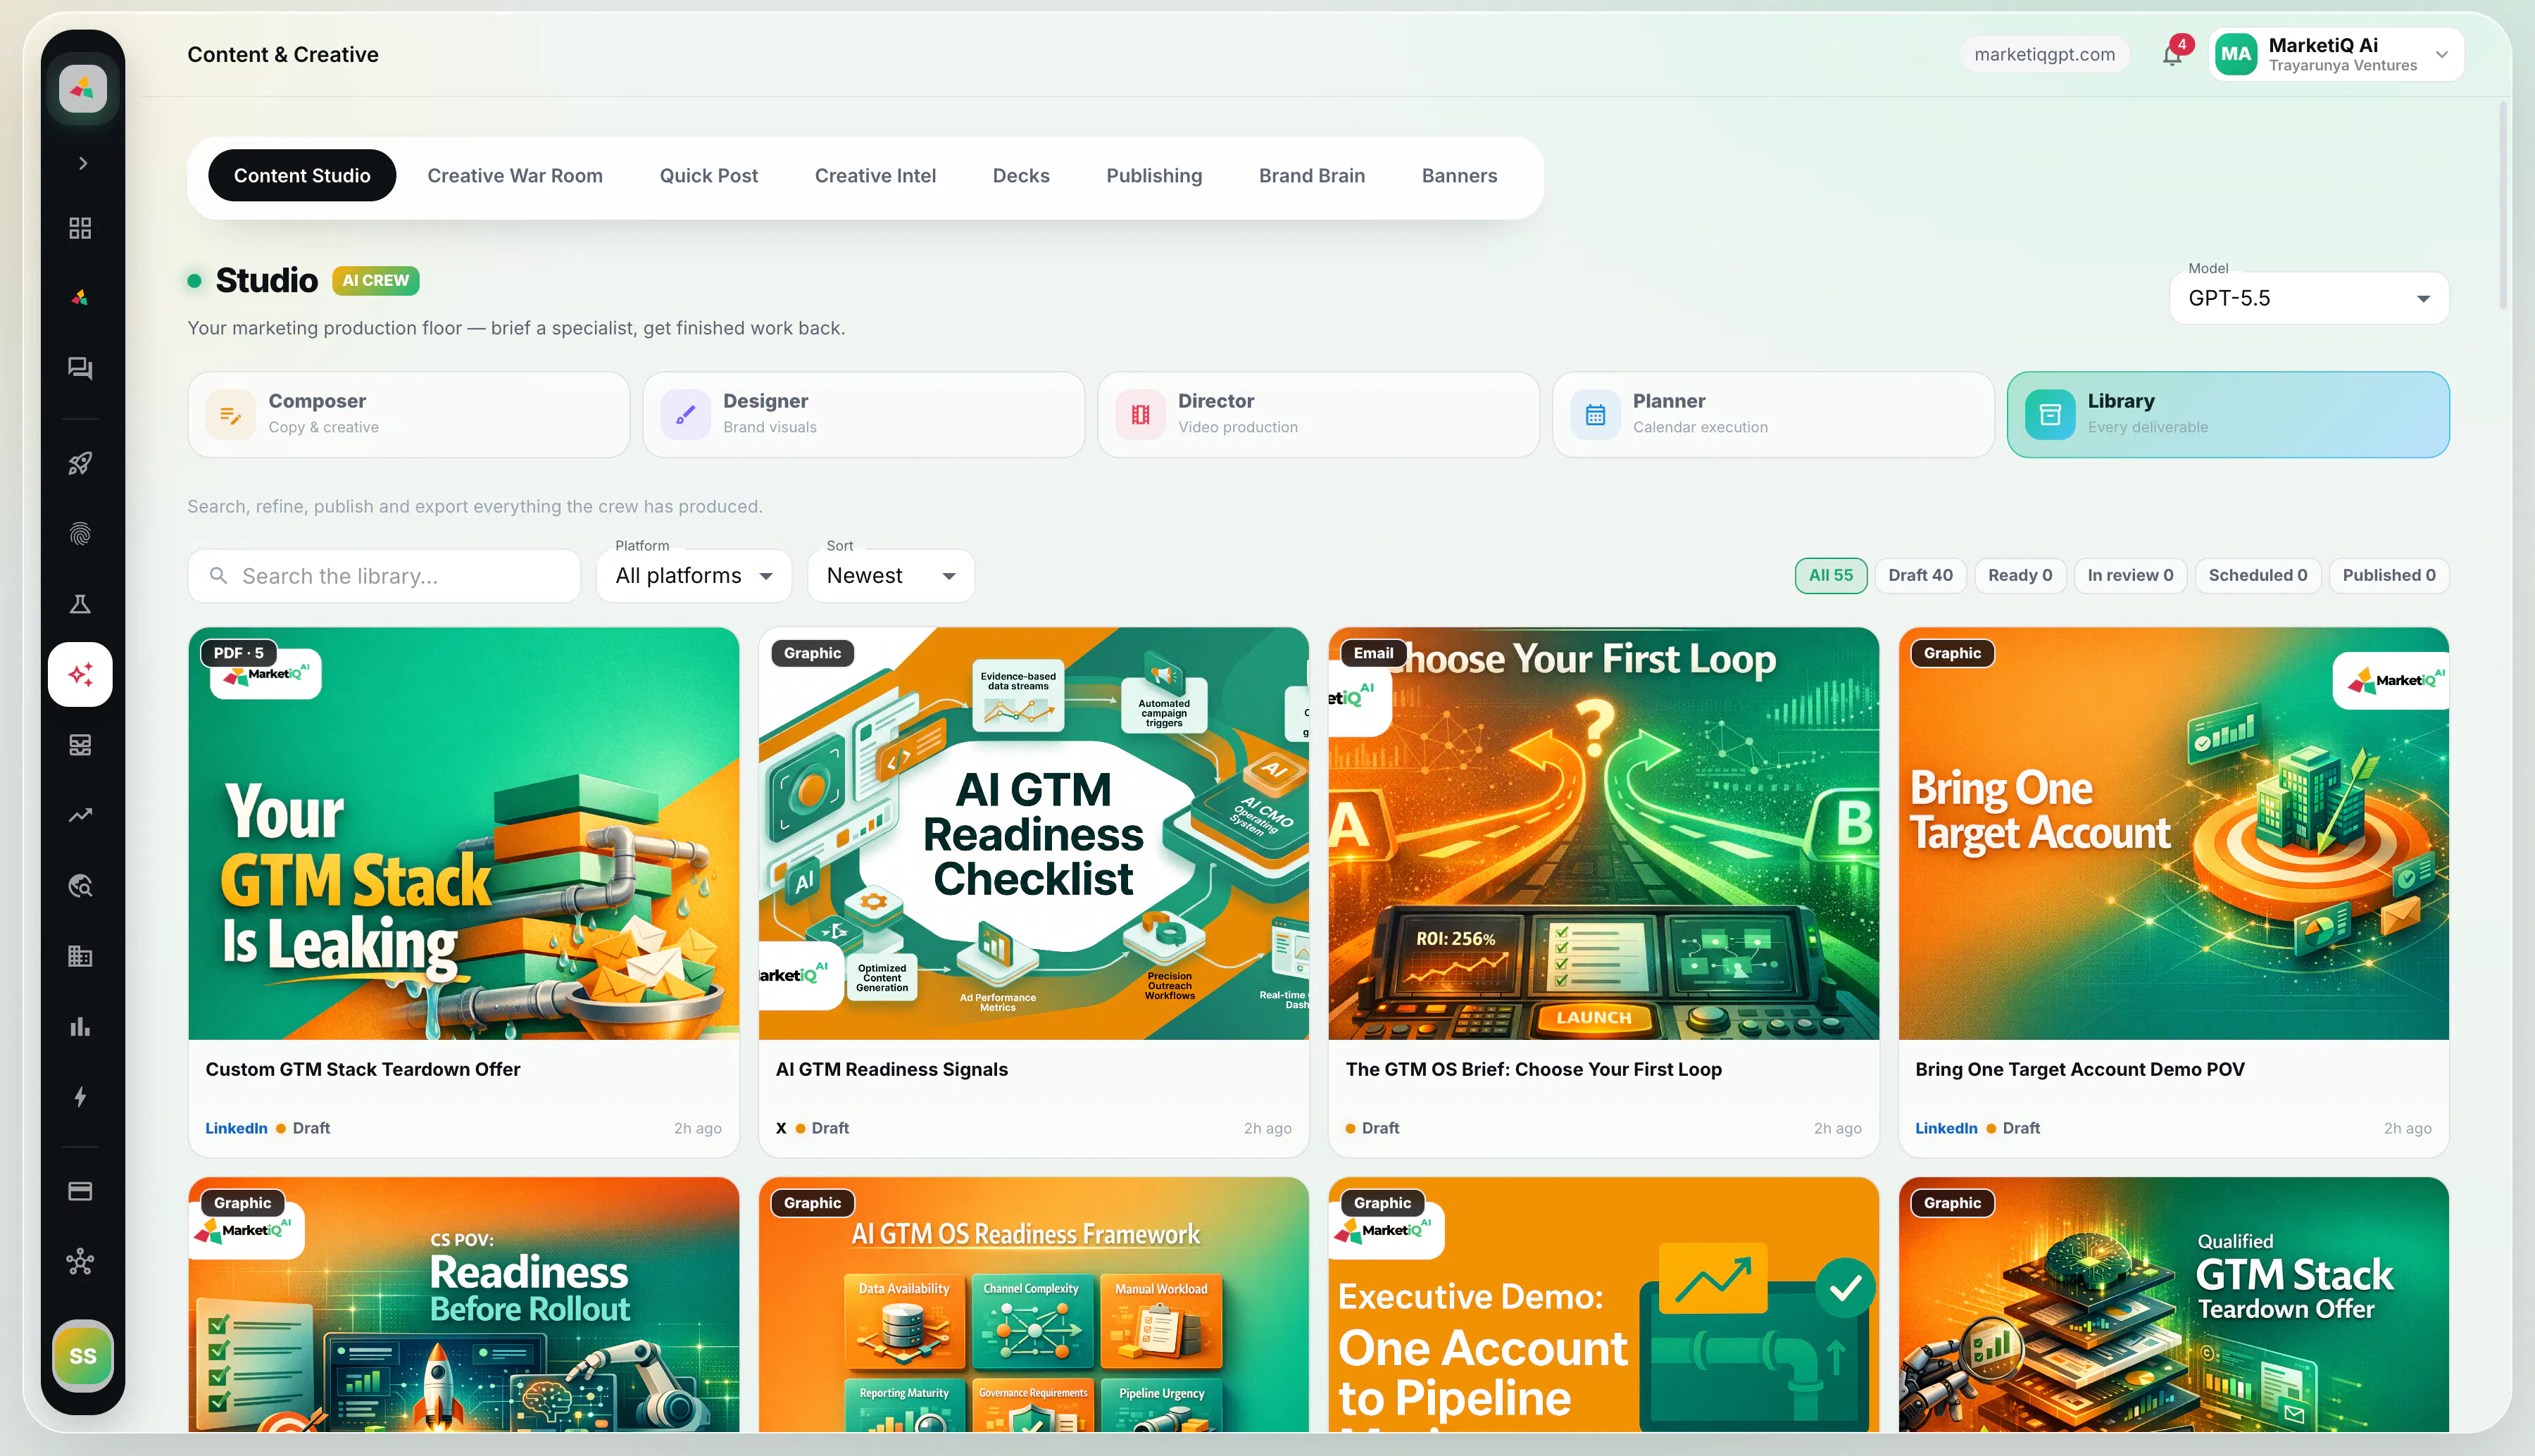Filter by Draft 40 chip
This screenshot has height=1456, width=2535.
point(1920,576)
